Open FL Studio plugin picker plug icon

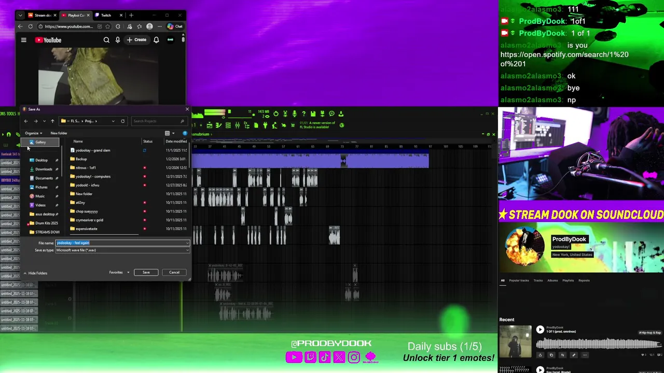click(x=265, y=125)
